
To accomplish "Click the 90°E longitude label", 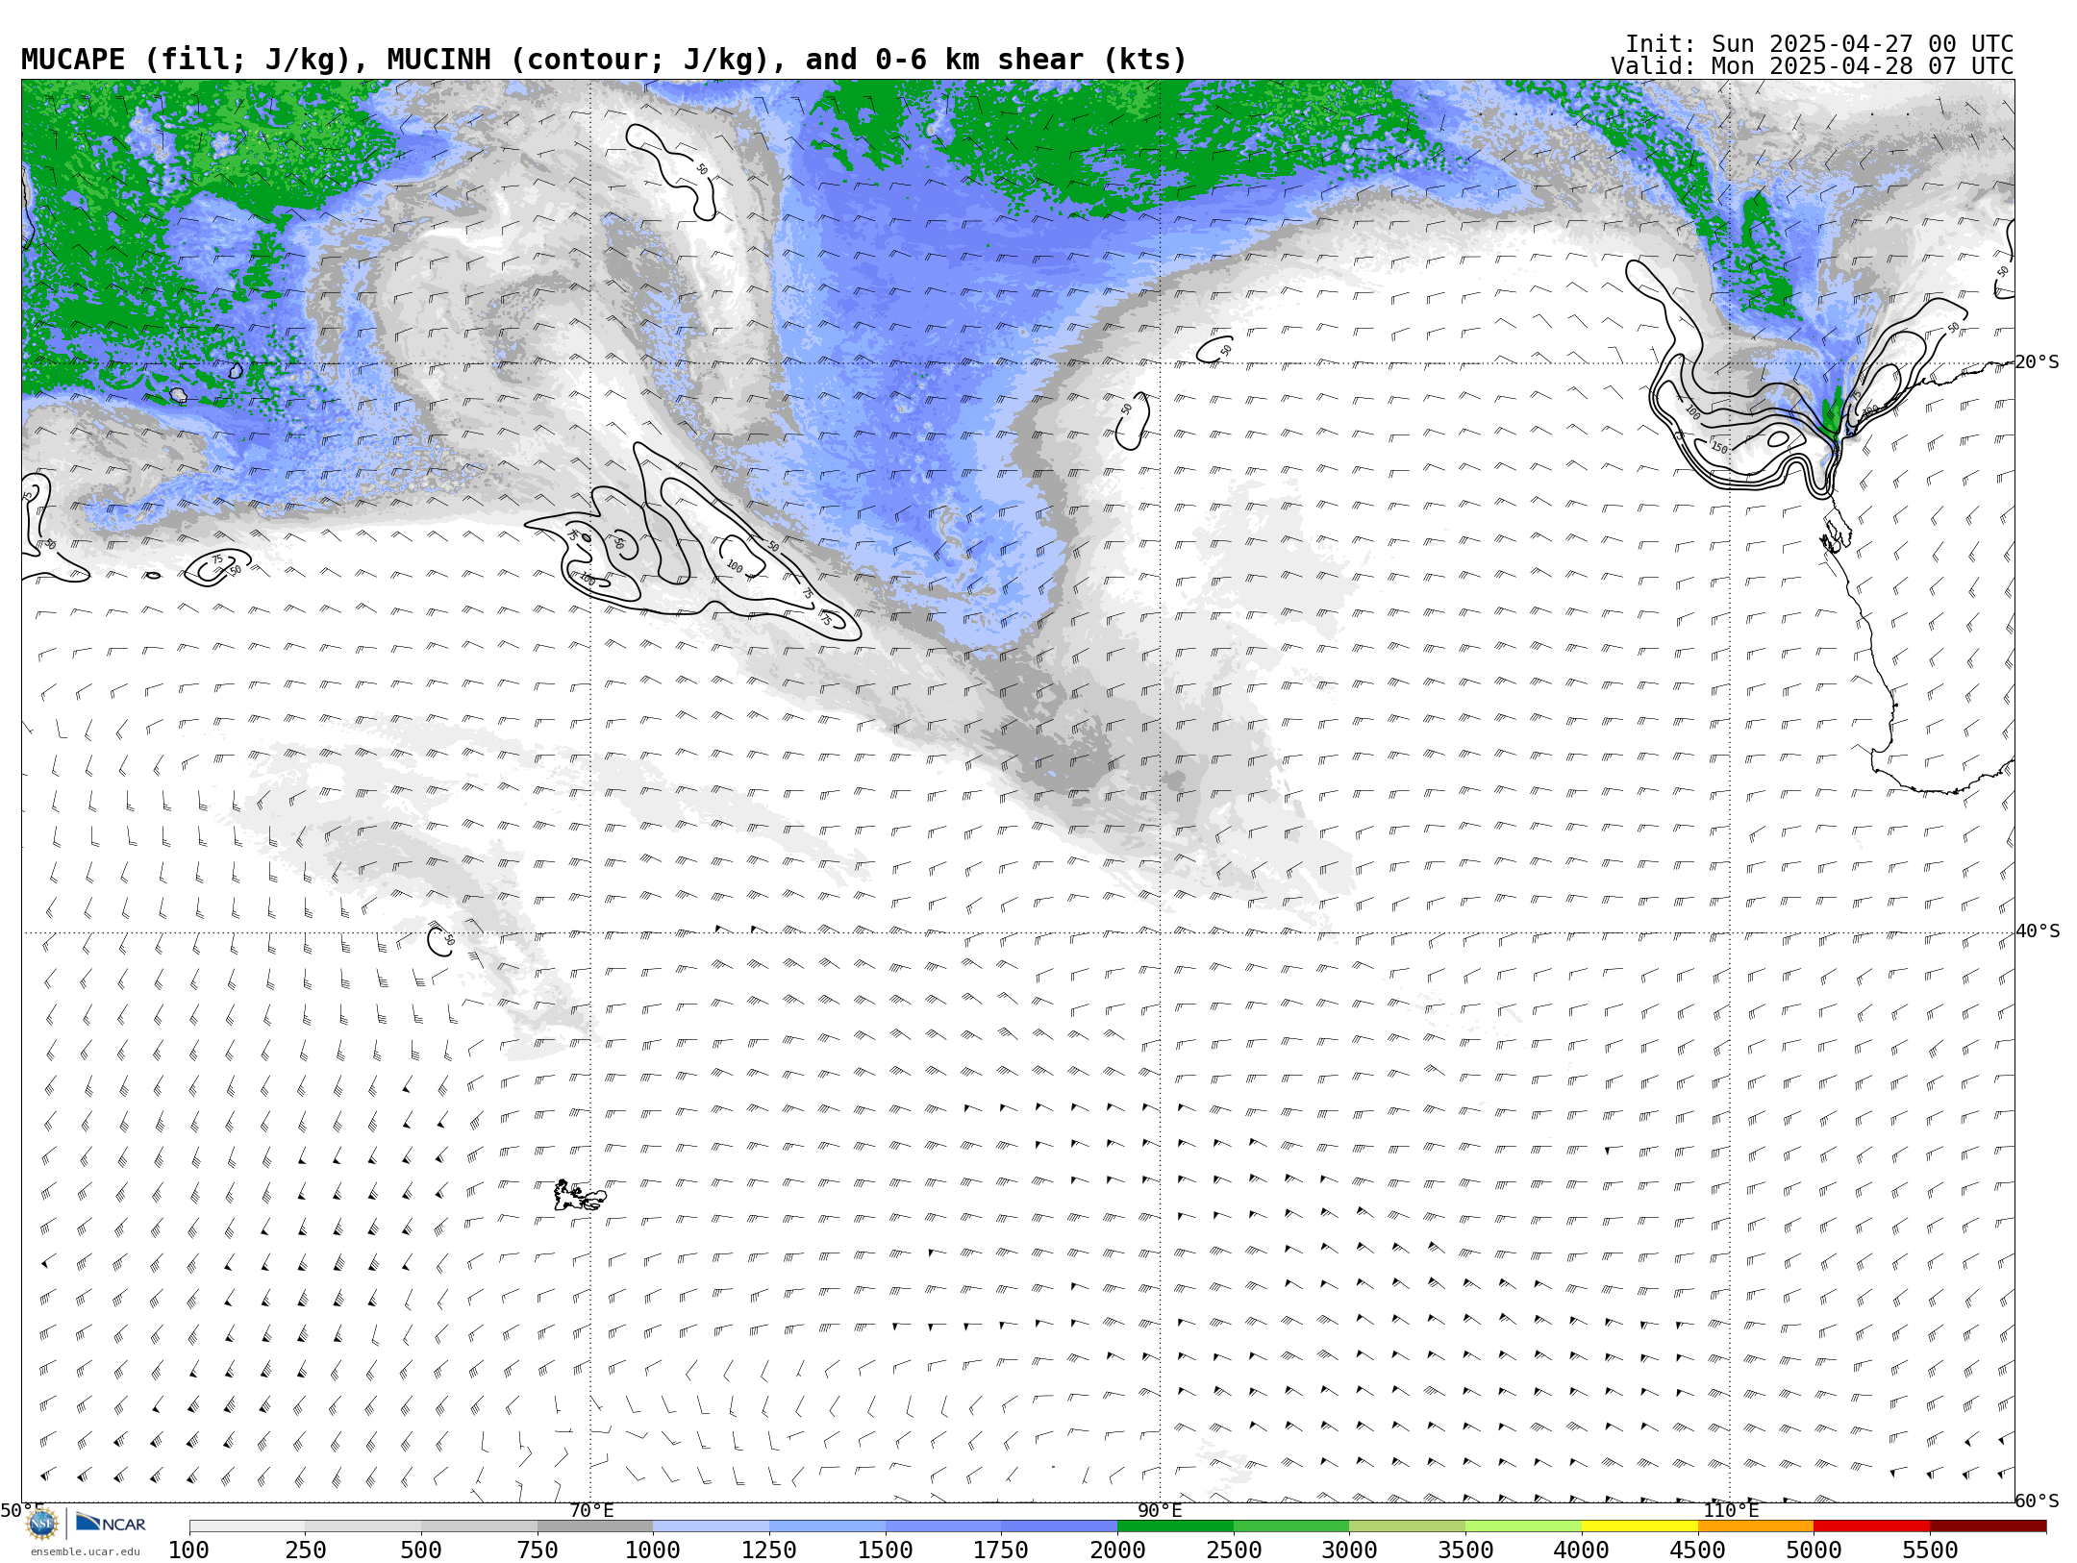I will click(x=1160, y=1511).
